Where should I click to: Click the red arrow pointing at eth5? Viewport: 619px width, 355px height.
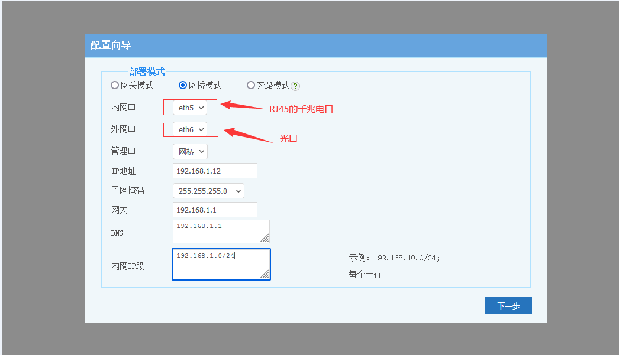pyautogui.click(x=243, y=106)
